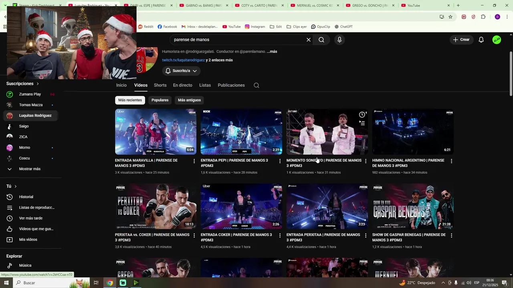The image size is (513, 288).
Task: Open PERXITAA vs COKER video thumbnail
Action: (x=156, y=206)
